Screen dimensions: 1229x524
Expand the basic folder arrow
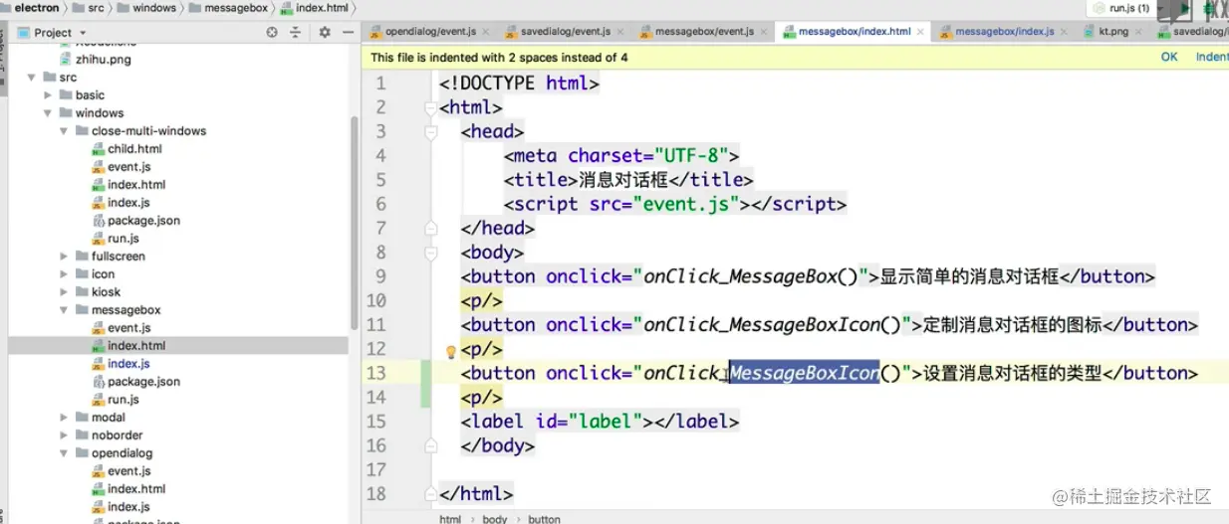[x=49, y=95]
